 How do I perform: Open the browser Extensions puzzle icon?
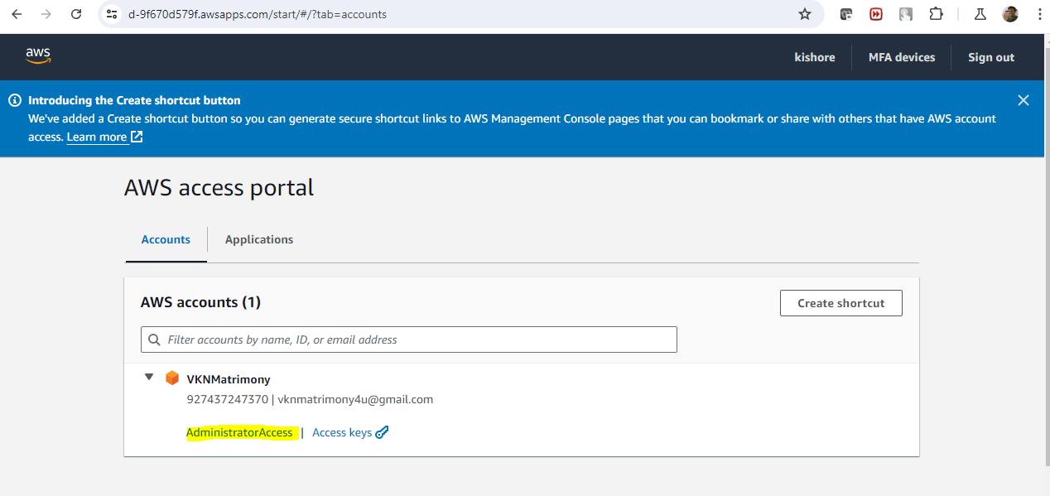pyautogui.click(x=936, y=14)
